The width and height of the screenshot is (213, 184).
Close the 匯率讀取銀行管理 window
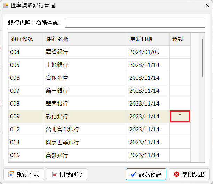point(207,6)
